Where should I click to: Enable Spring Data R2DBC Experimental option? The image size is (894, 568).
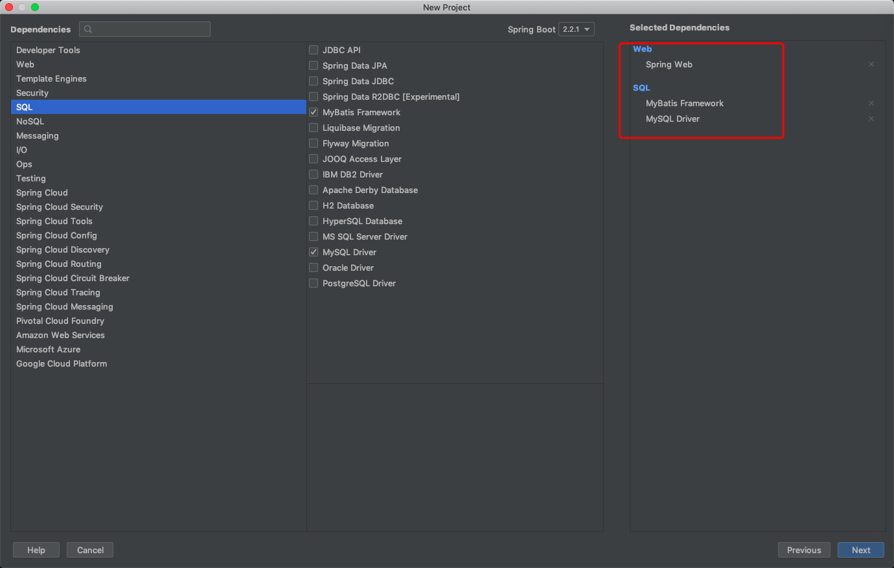point(314,97)
